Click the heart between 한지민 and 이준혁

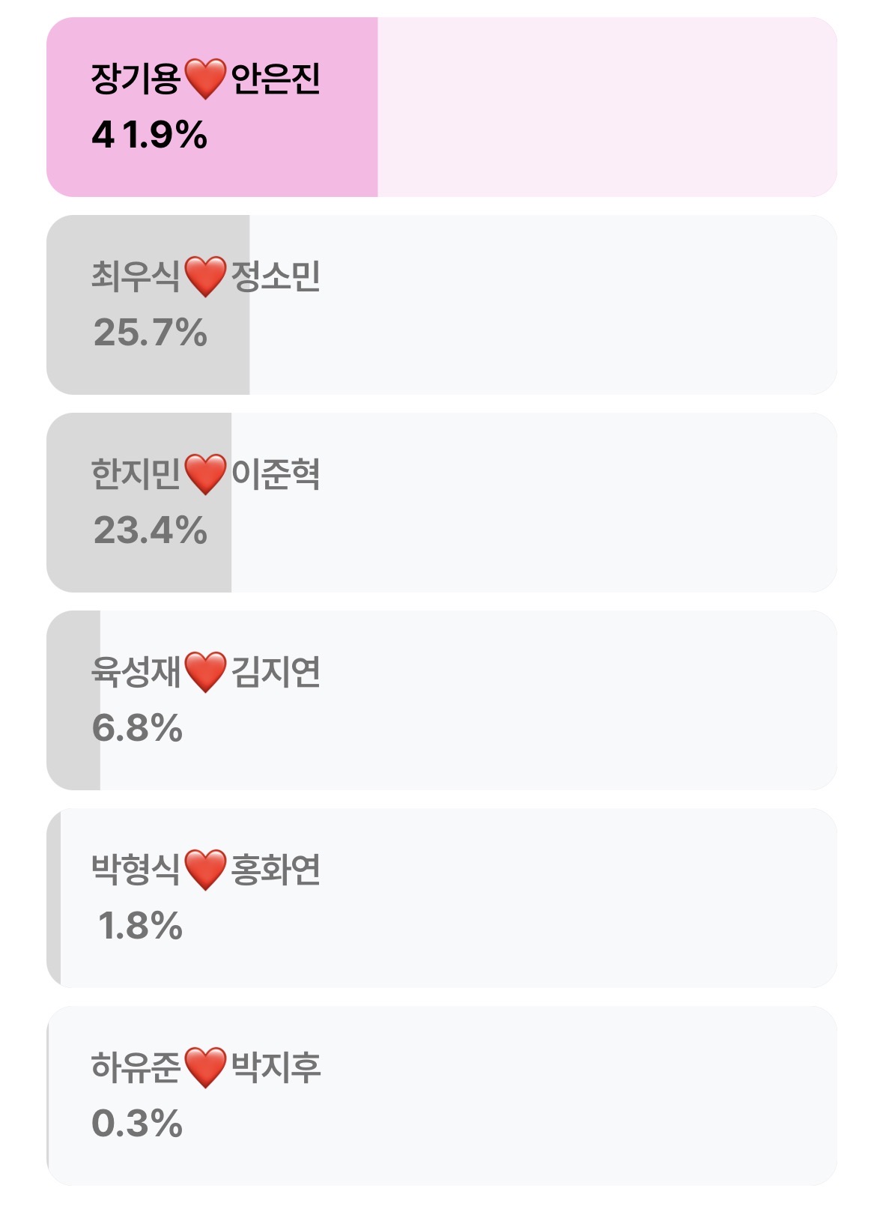pyautogui.click(x=204, y=474)
